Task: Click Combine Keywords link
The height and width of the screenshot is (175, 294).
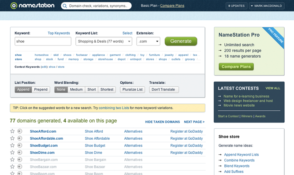Action: click(239, 160)
